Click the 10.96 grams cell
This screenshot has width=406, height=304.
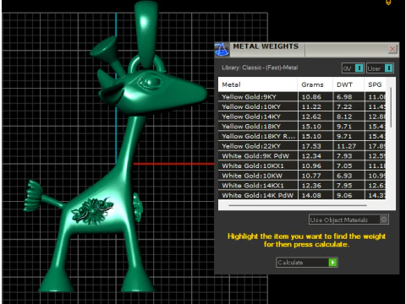click(x=315, y=166)
